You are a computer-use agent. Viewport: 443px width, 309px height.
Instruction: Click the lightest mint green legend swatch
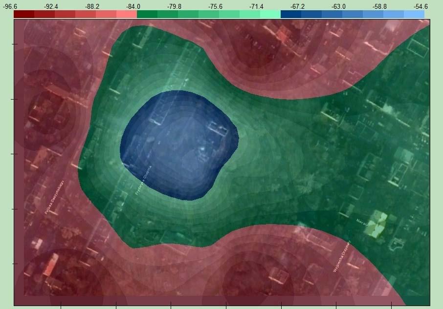(x=270, y=14)
